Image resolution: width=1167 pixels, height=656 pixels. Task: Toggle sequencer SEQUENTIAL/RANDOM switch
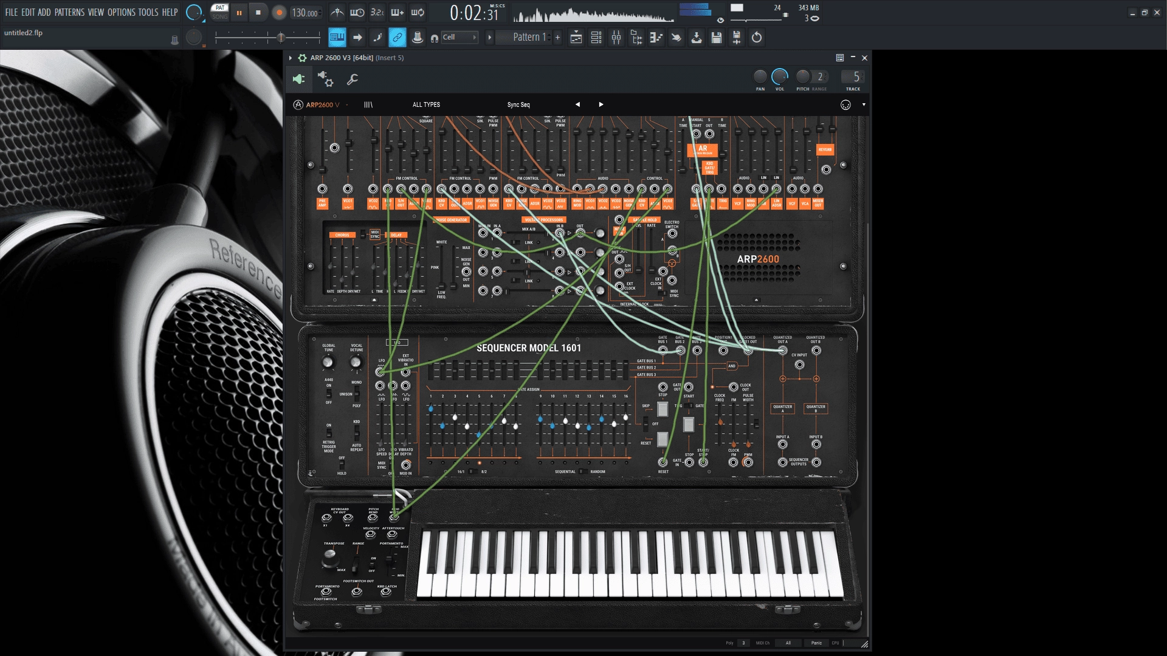coord(582,471)
